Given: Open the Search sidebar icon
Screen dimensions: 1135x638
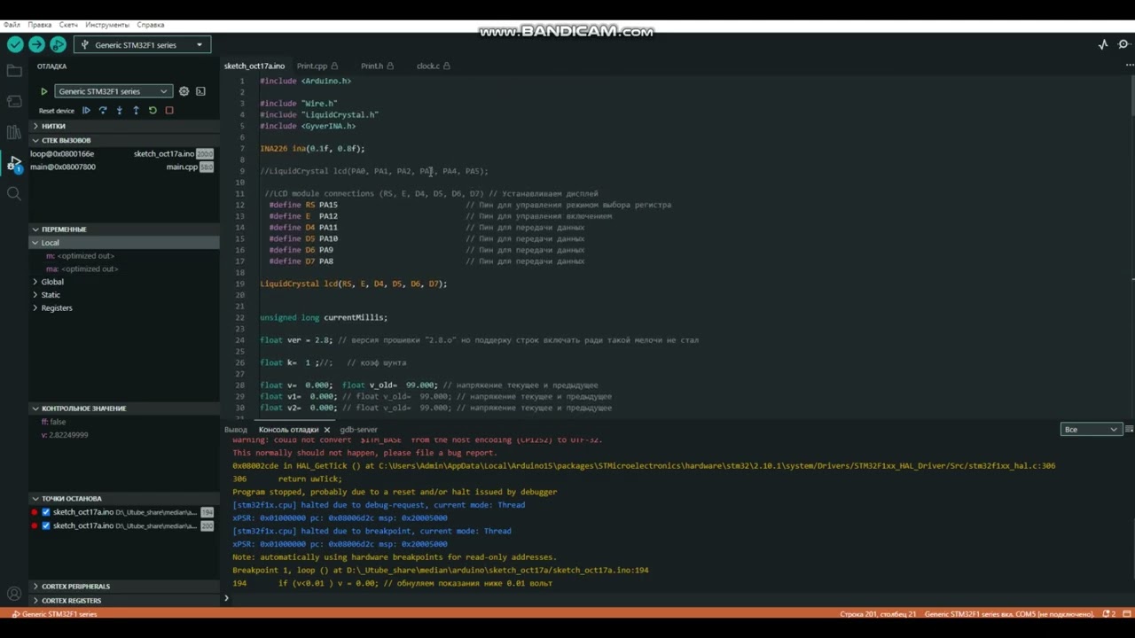Looking at the screenshot, I should (13, 193).
